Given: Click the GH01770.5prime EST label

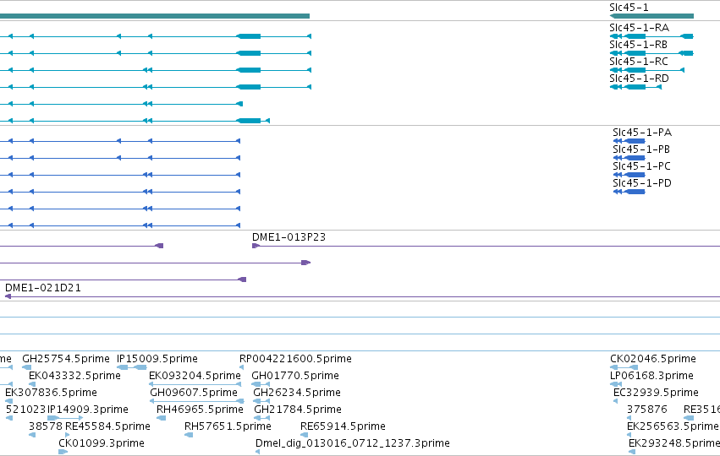Looking at the screenshot, I should point(295,376).
